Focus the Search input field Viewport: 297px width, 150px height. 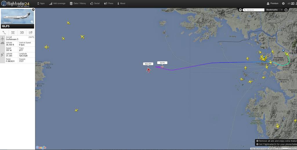point(253,10)
